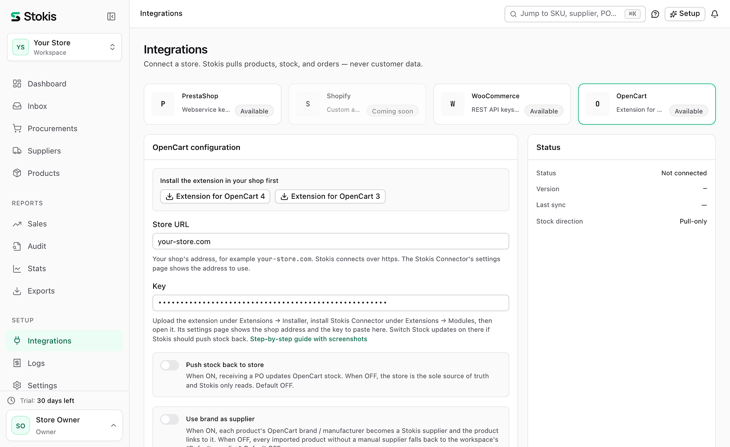The height and width of the screenshot is (447, 730).
Task: Click the Stats chart icon
Action: (x=17, y=269)
